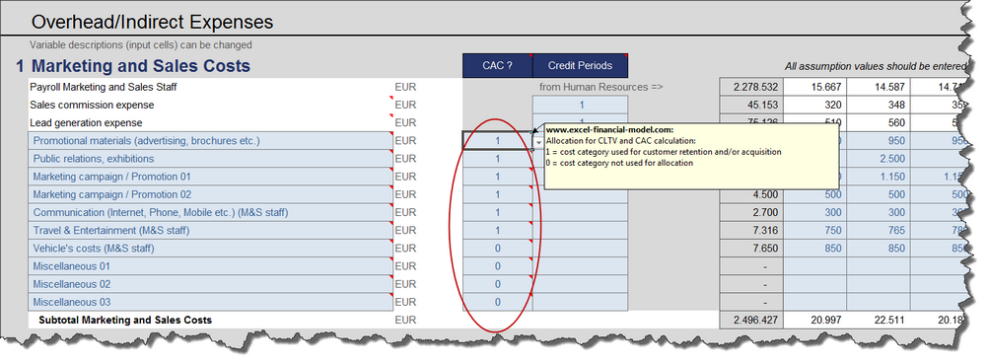Select cell 14.587 in Payroll row
This screenshot has height=363, width=988.
click(879, 87)
